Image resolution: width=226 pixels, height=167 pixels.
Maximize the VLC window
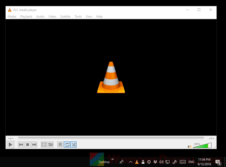coord(199,10)
